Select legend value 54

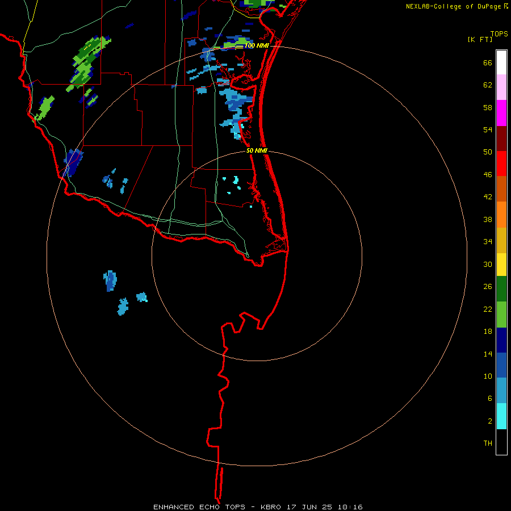[488, 129]
